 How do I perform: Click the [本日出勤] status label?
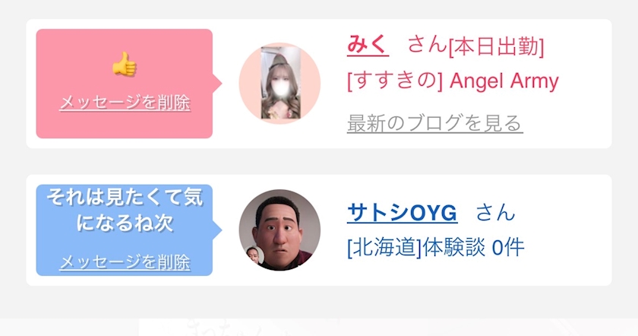click(496, 47)
